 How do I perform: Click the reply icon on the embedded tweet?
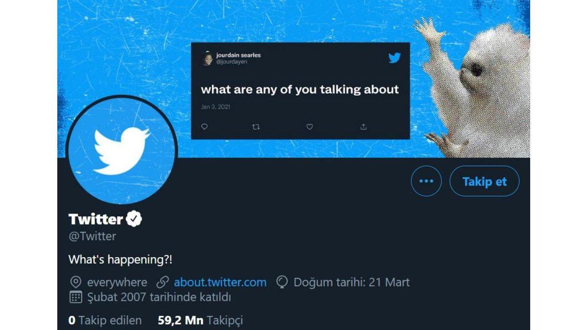click(204, 126)
